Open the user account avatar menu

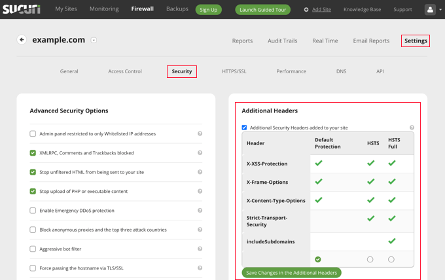click(430, 10)
